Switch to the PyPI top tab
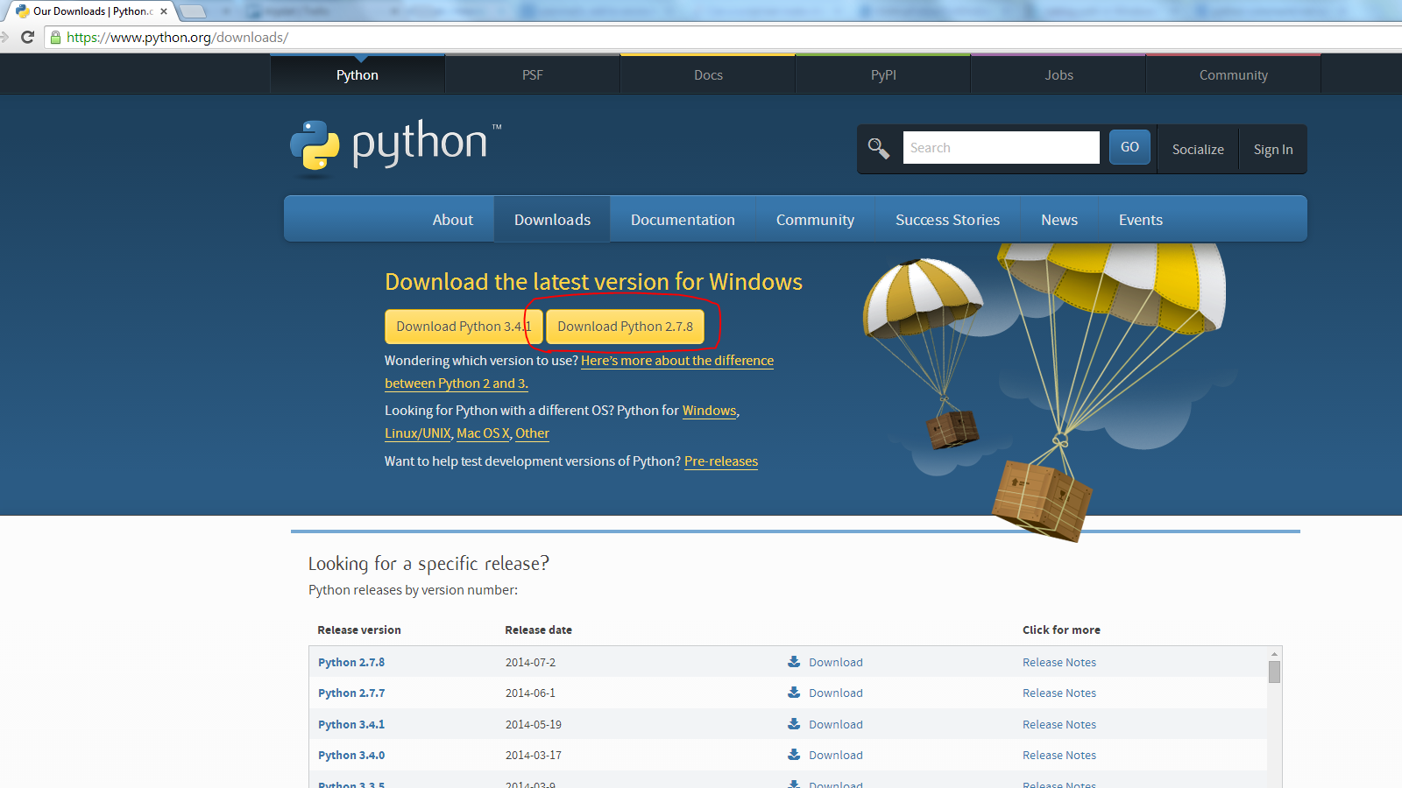The image size is (1402, 788). (x=883, y=75)
